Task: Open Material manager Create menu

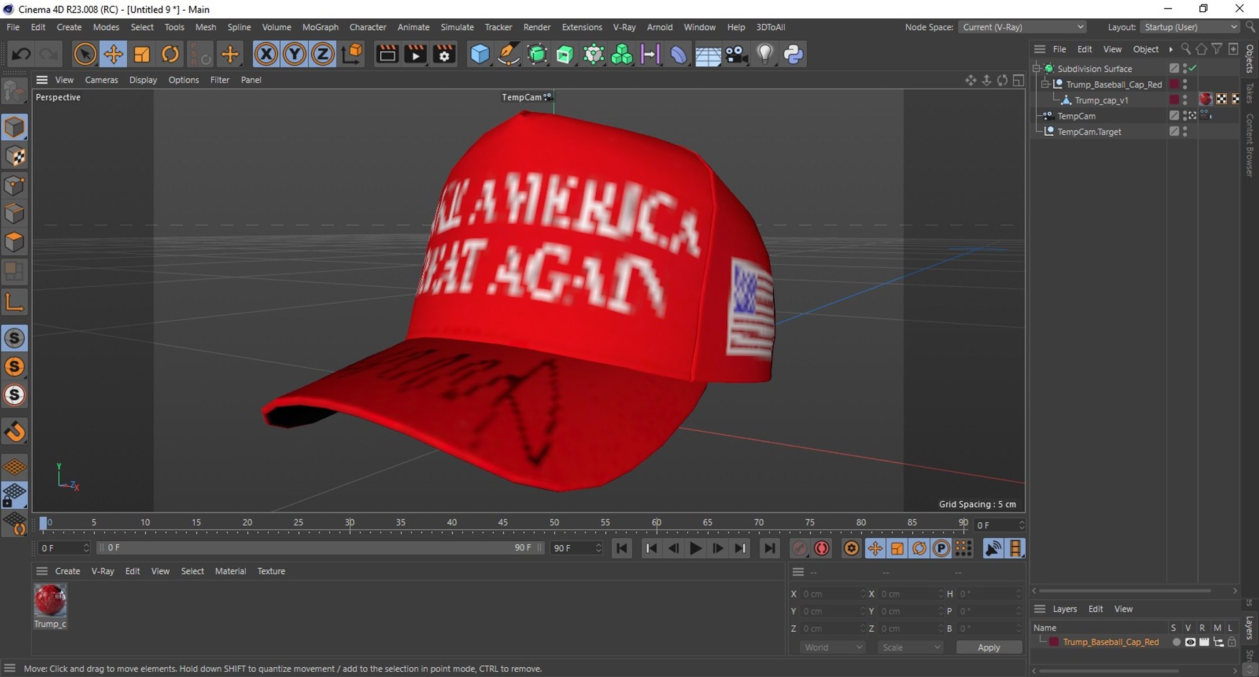Action: click(68, 571)
